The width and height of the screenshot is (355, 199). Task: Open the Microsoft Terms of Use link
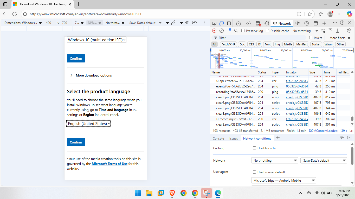pyautogui.click(x=109, y=164)
